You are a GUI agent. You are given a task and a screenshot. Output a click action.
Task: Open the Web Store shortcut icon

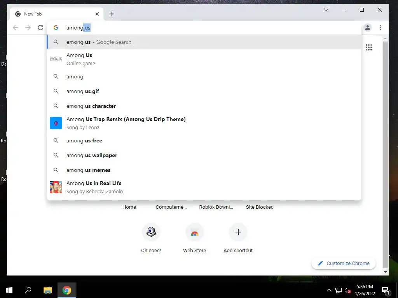point(194,232)
